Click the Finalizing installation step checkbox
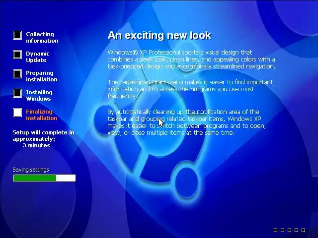 click(x=17, y=113)
